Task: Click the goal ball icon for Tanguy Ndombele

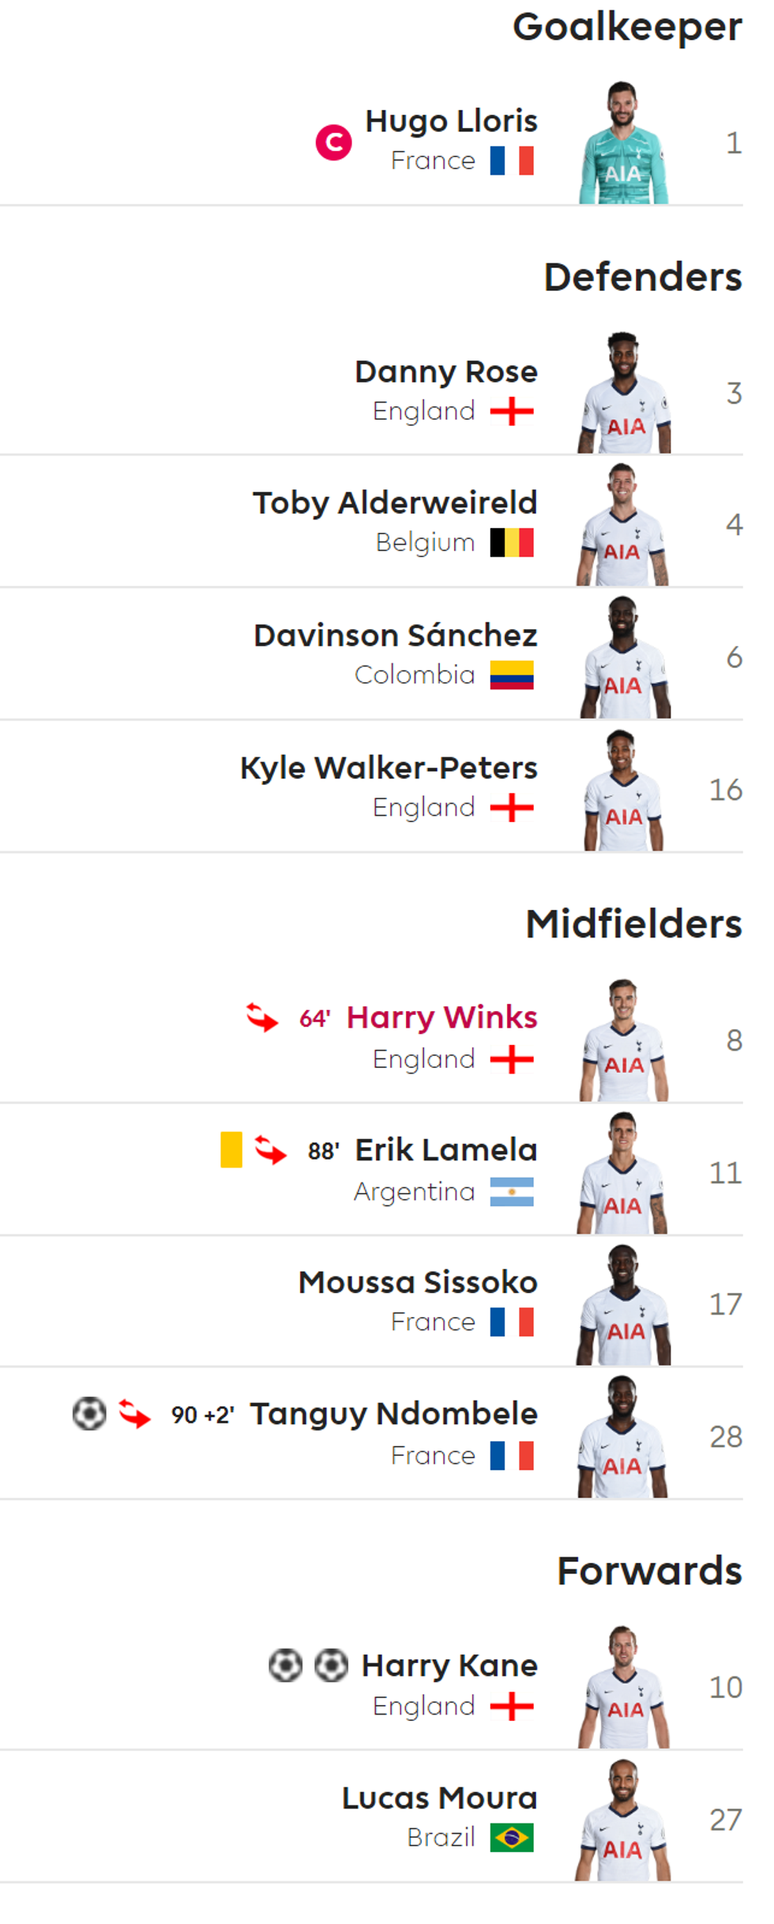Action: tap(89, 1413)
